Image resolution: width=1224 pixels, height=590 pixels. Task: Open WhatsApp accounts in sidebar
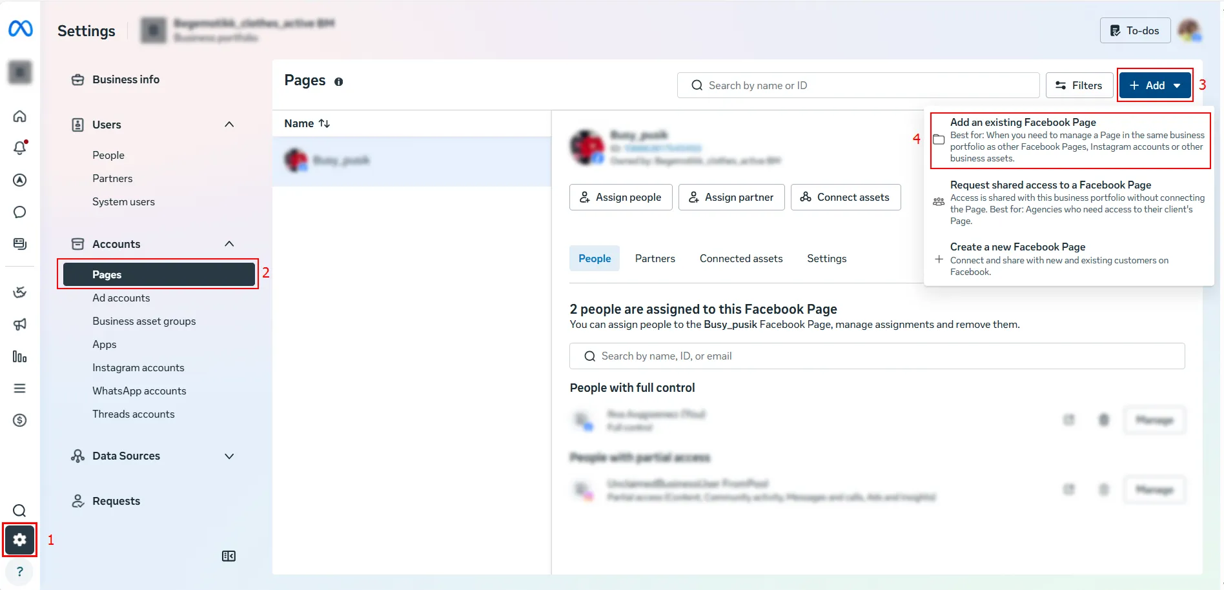click(139, 391)
